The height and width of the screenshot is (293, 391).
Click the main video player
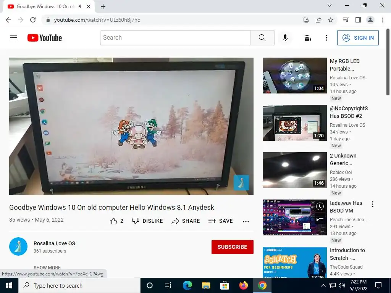point(131,126)
